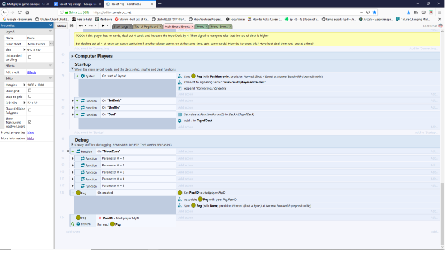Image resolution: width=448 pixels, height=253 pixels.
Task: Toggle Unbounded scrolling checkbox
Action: (30, 57)
